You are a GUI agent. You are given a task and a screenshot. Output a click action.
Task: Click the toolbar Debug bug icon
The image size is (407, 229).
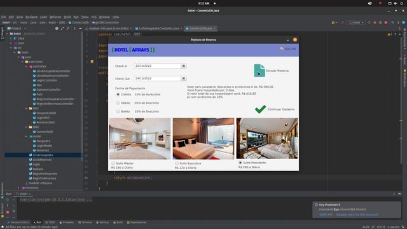pos(375,23)
